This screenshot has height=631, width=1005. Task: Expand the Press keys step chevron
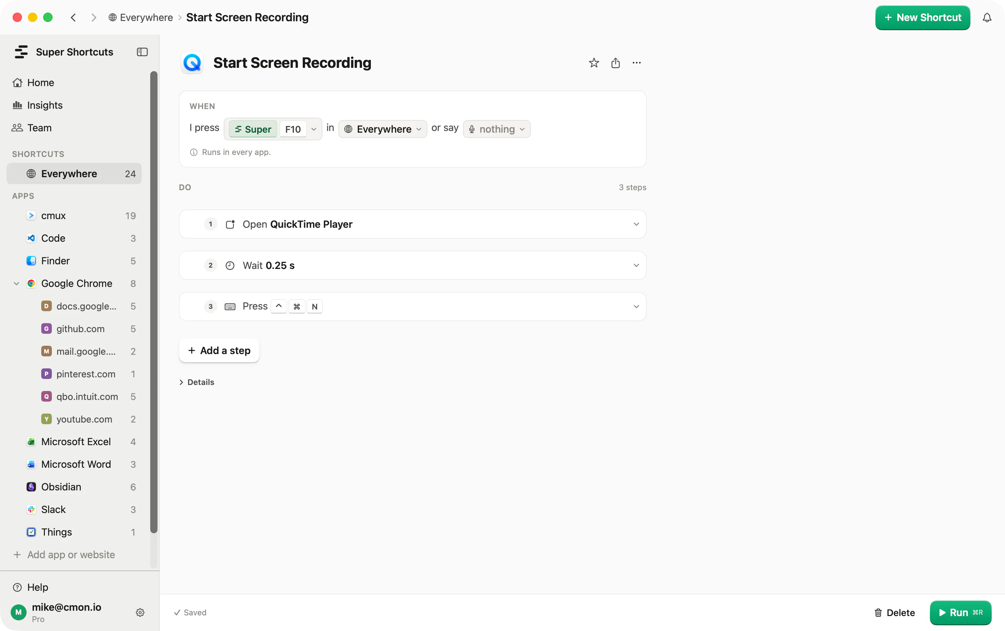click(x=636, y=307)
